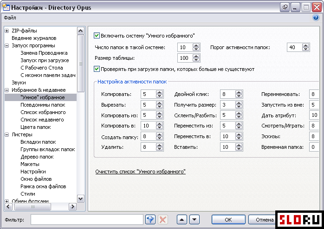Click the pin icon in title bar

(x=285, y=7)
